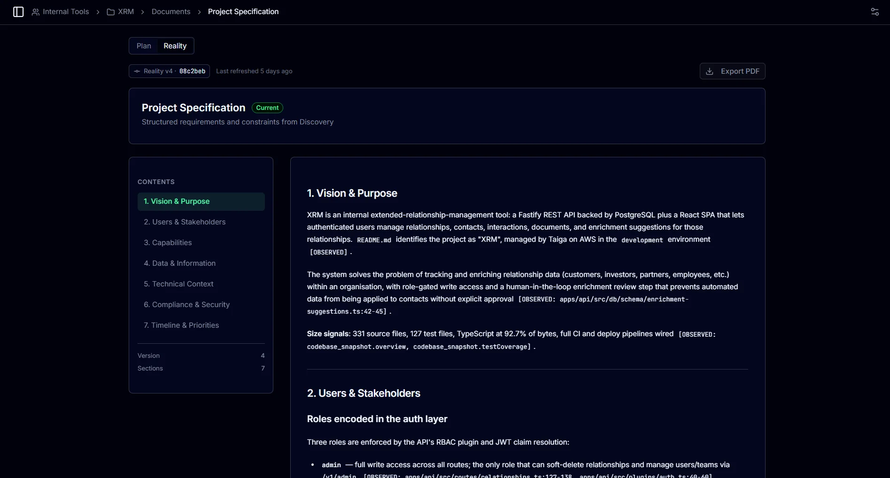Toggle the sidebar panel icon
Screen dimensions: 890x478
pyautogui.click(x=18, y=12)
